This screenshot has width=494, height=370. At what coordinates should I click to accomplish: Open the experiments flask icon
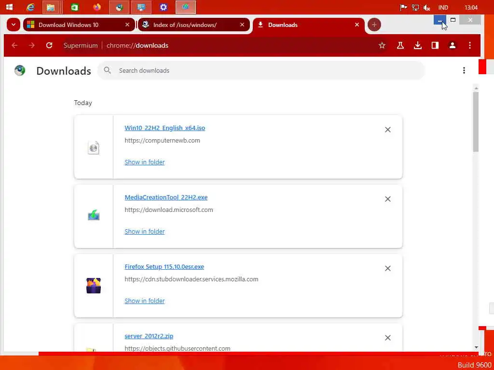click(400, 45)
